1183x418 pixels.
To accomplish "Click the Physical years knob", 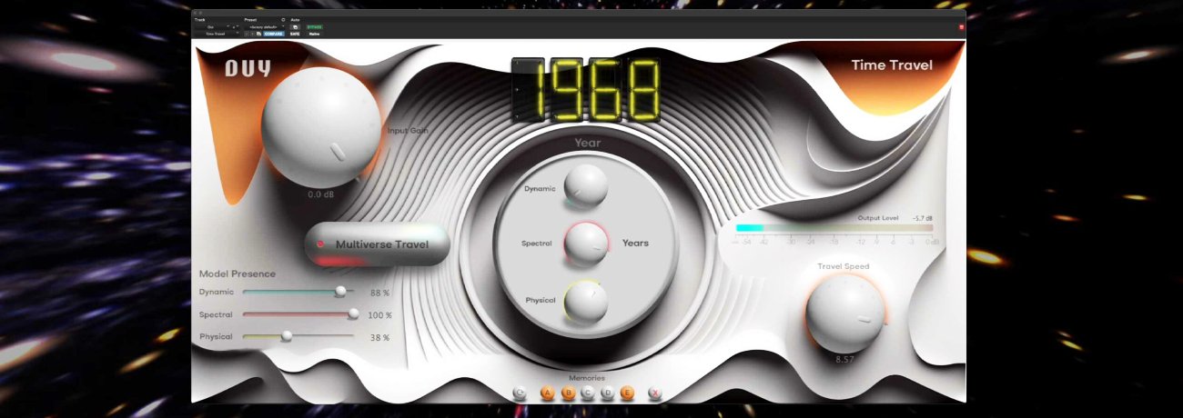I will pyautogui.click(x=586, y=303).
